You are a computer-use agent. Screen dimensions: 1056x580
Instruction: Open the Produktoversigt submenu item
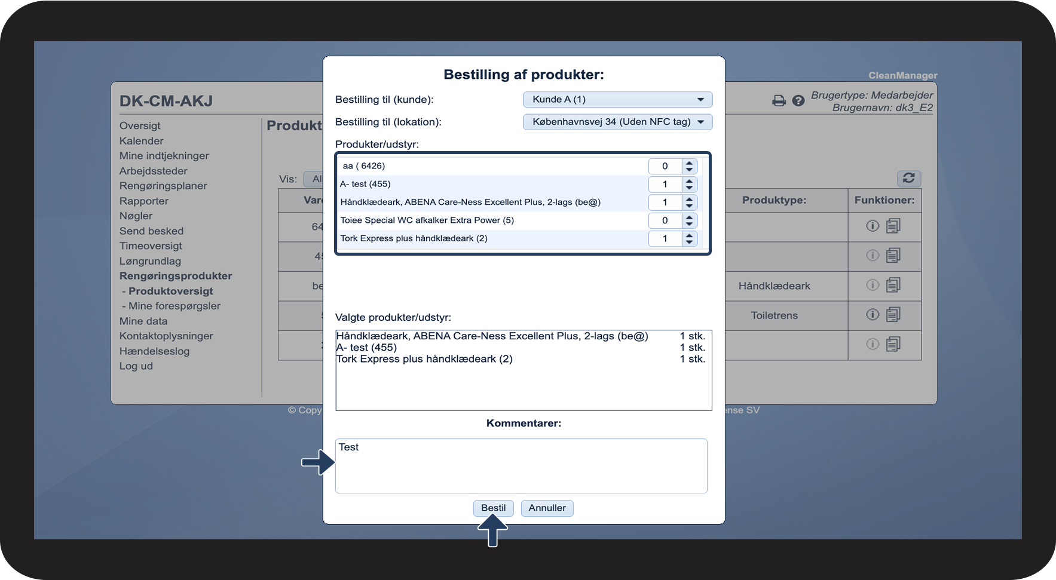click(x=170, y=291)
